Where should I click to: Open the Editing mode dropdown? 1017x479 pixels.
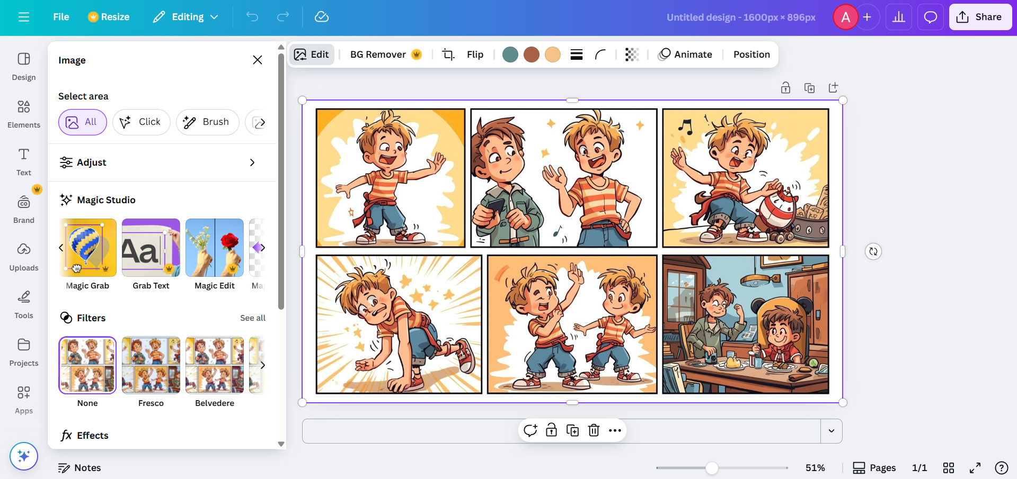[x=184, y=16]
